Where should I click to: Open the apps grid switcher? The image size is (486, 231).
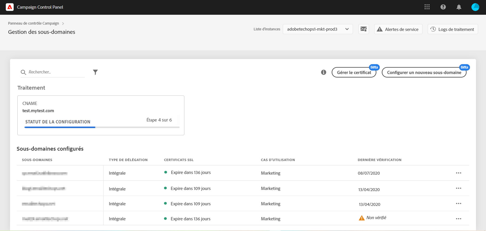[427, 7]
